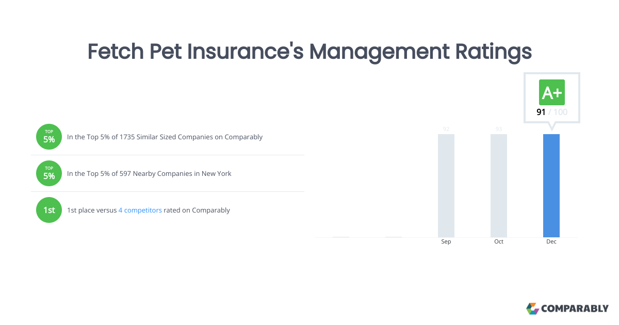
Task: Click the Comparably logo icon
Action: [x=532, y=308]
